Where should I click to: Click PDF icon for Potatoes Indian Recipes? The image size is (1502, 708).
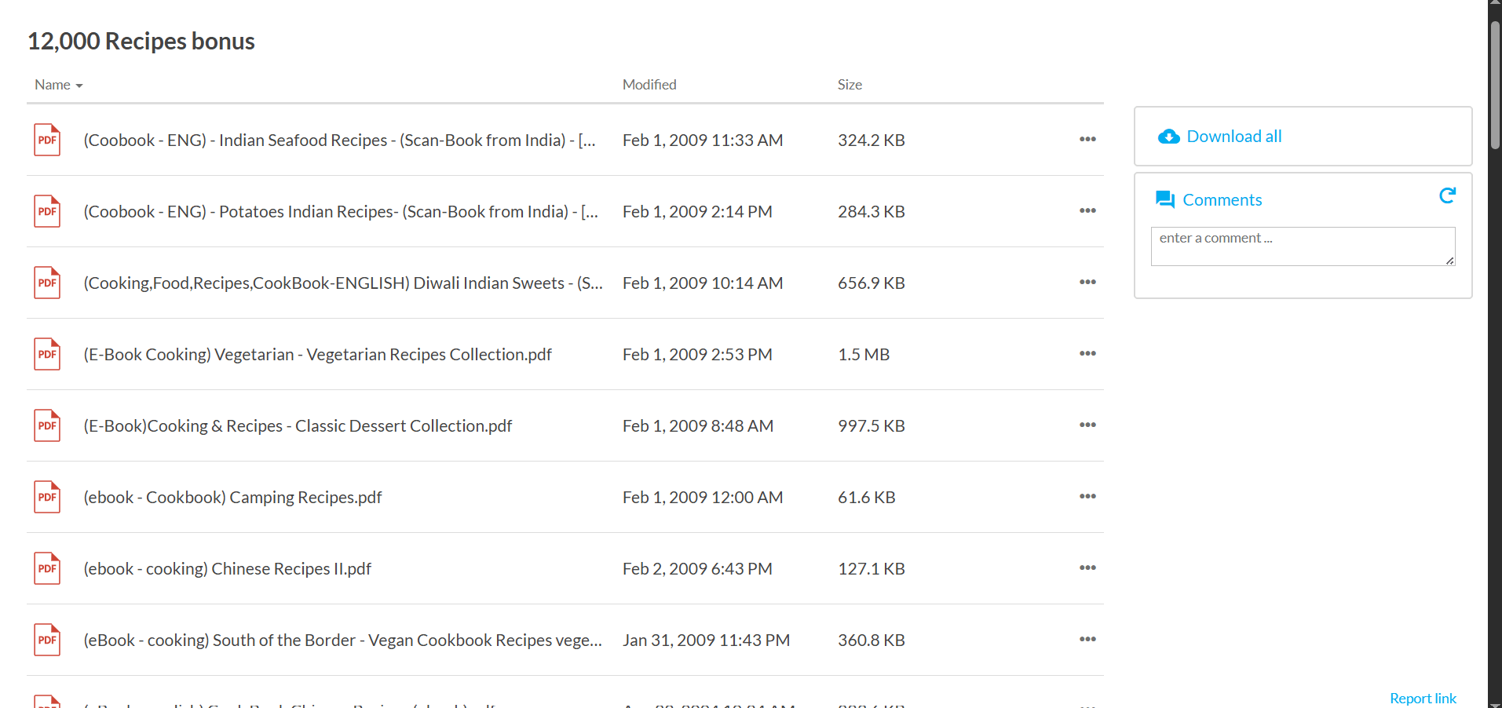47,211
